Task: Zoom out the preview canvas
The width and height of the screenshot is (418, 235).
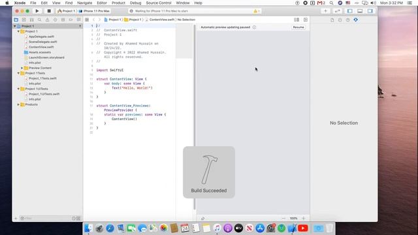Action: 283,218
